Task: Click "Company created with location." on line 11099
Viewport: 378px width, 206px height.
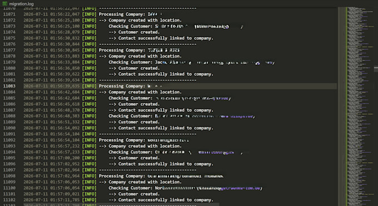Action: (145, 182)
